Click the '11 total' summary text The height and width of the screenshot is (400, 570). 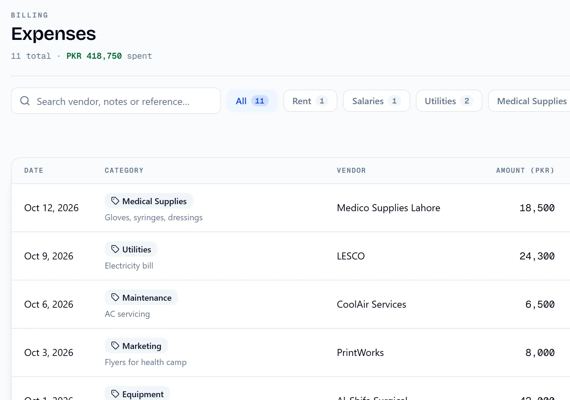[x=31, y=56]
